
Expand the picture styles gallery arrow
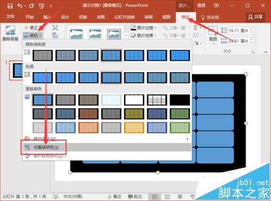(x=126, y=36)
